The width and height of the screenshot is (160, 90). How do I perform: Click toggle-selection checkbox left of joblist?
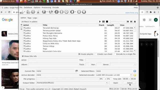[21, 29]
